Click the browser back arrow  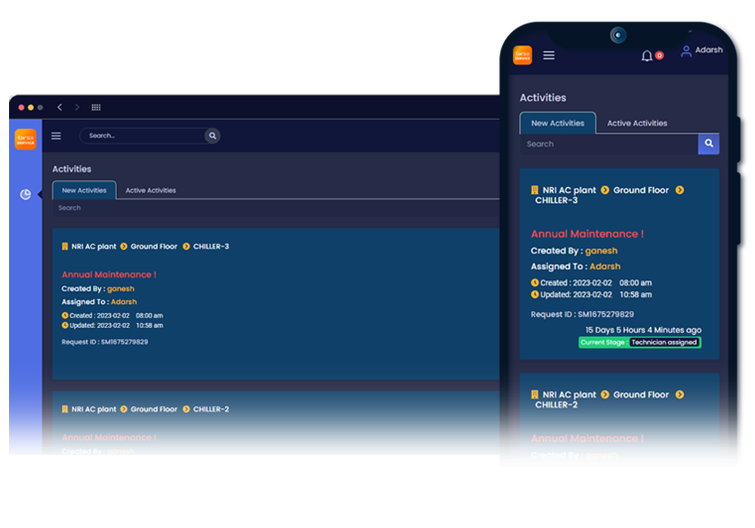click(x=60, y=108)
